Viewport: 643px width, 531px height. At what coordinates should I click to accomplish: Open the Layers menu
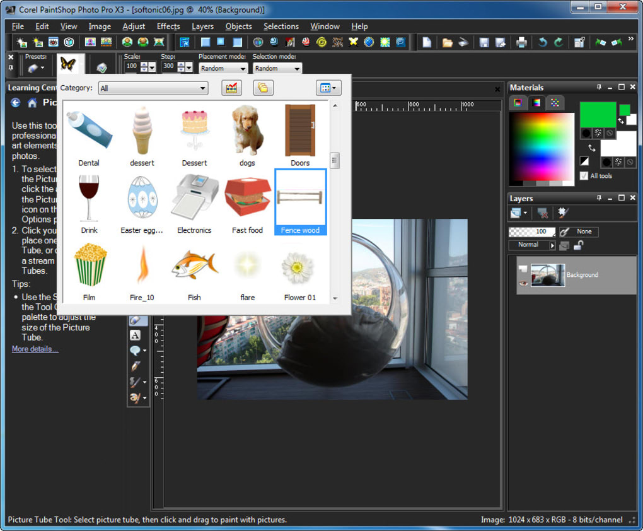pyautogui.click(x=202, y=26)
